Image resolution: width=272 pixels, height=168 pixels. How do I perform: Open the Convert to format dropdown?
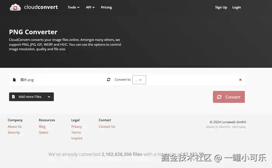click(139, 80)
